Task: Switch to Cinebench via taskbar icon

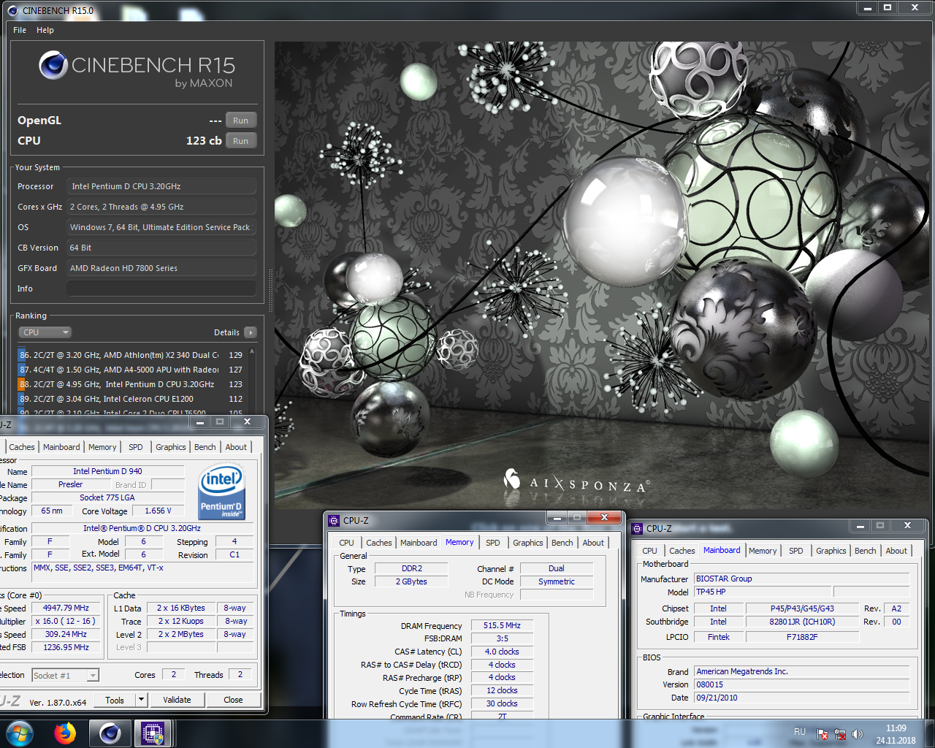Action: click(x=110, y=733)
